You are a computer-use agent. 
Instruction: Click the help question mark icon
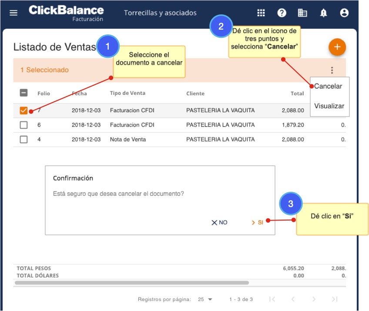[x=282, y=13]
